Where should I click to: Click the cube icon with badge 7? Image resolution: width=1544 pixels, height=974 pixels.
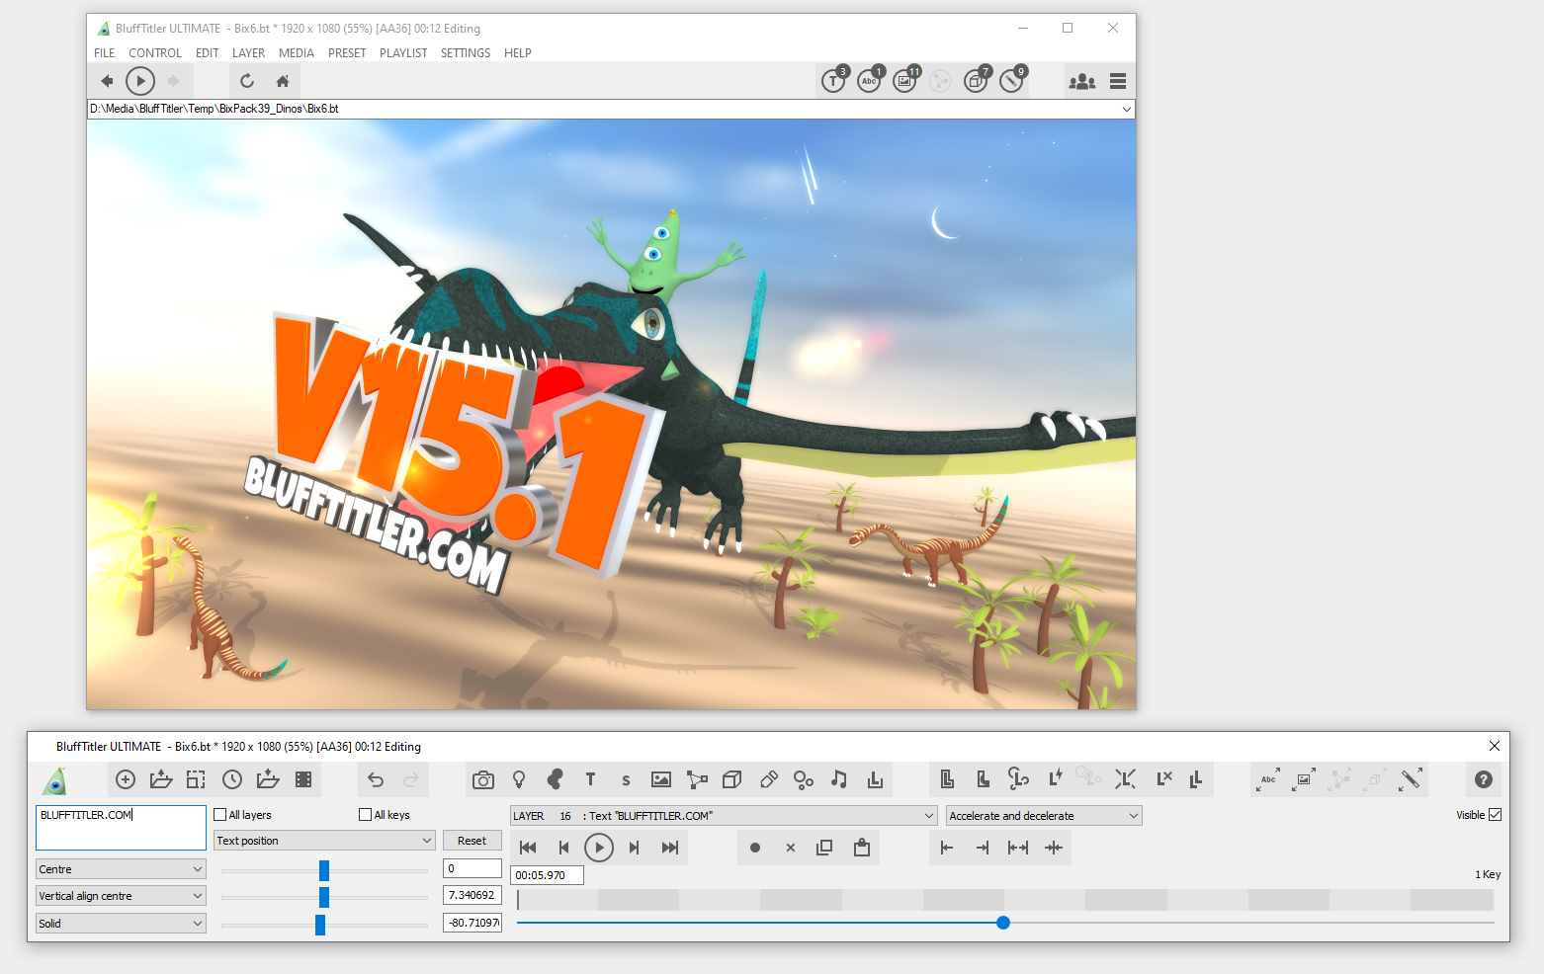[977, 80]
